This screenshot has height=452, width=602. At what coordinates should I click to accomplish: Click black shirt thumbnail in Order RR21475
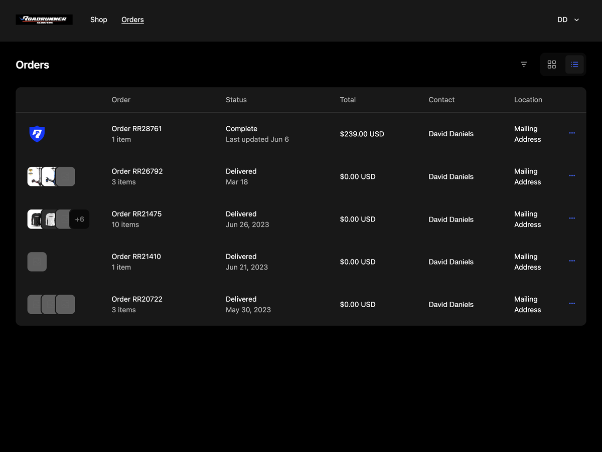[x=34, y=219]
